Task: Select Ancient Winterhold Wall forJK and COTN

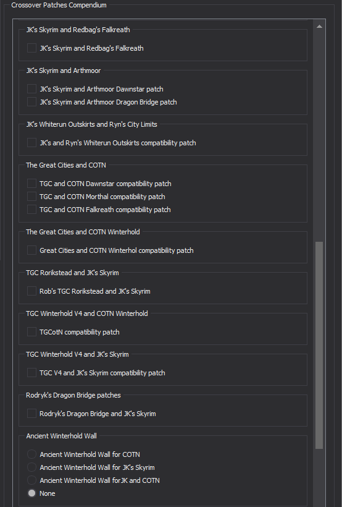Action: [x=31, y=480]
